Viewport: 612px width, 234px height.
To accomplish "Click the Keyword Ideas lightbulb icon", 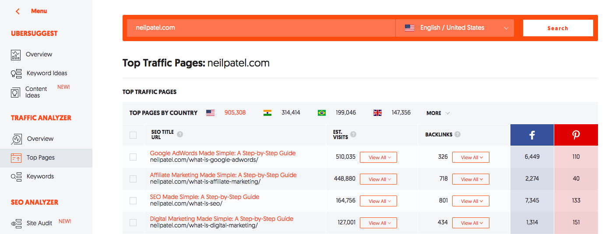I will coord(16,73).
